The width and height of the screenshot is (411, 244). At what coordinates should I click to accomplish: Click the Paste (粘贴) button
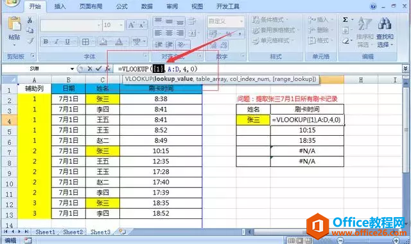click(x=14, y=30)
